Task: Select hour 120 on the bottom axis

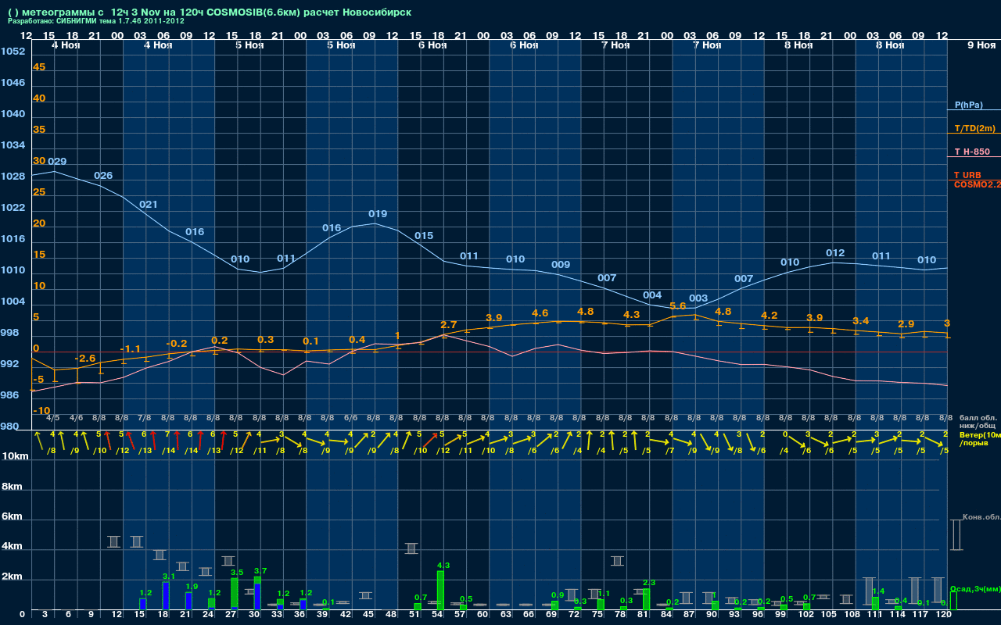Action: 944,615
